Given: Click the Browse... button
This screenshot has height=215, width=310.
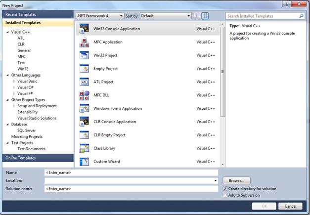Looking at the screenshot, I should pos(236,181).
